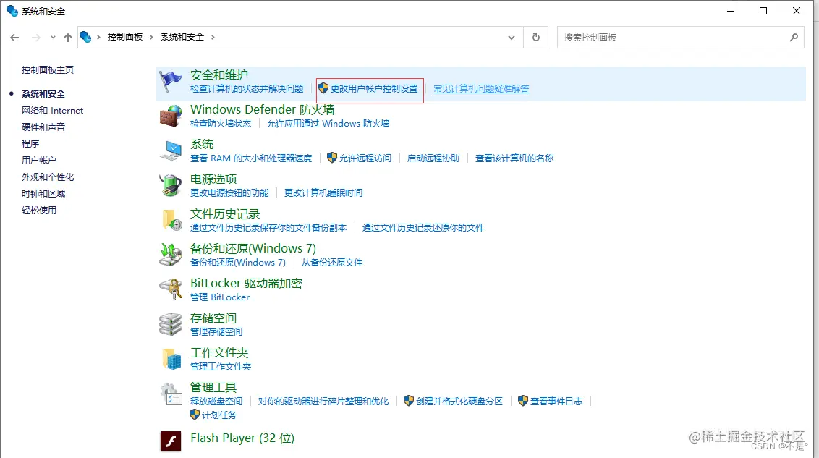
Task: Open 更改用户帐户控制设置 link
Action: [x=374, y=89]
